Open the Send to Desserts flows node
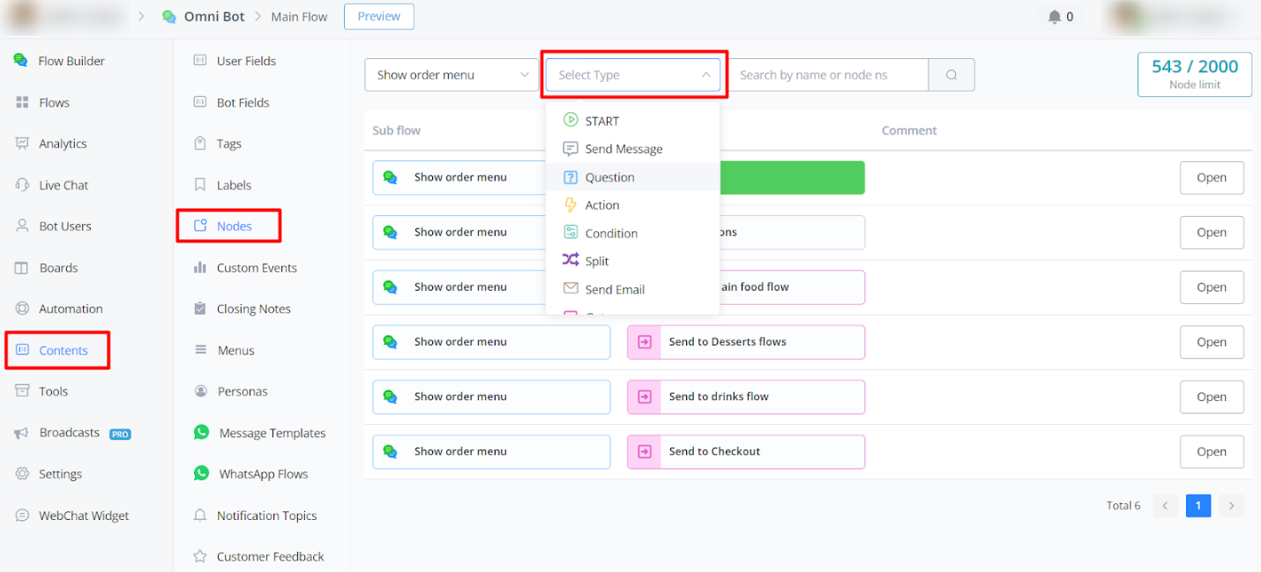The image size is (1261, 572). pyautogui.click(x=1212, y=342)
